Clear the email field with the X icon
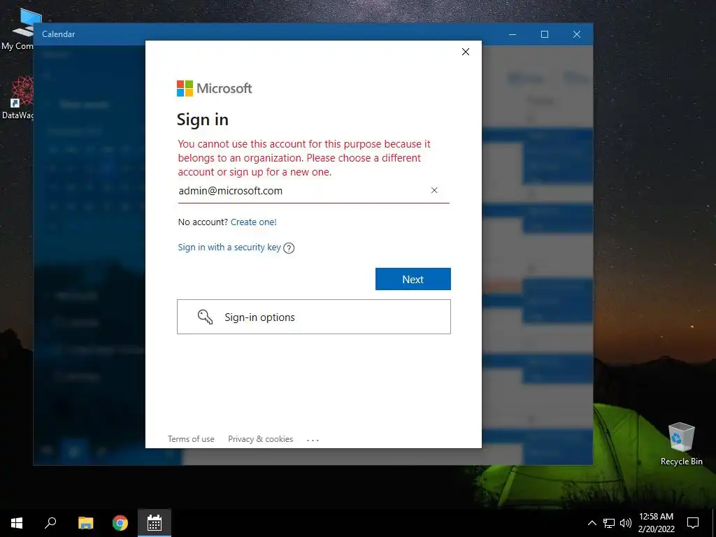 click(x=434, y=190)
